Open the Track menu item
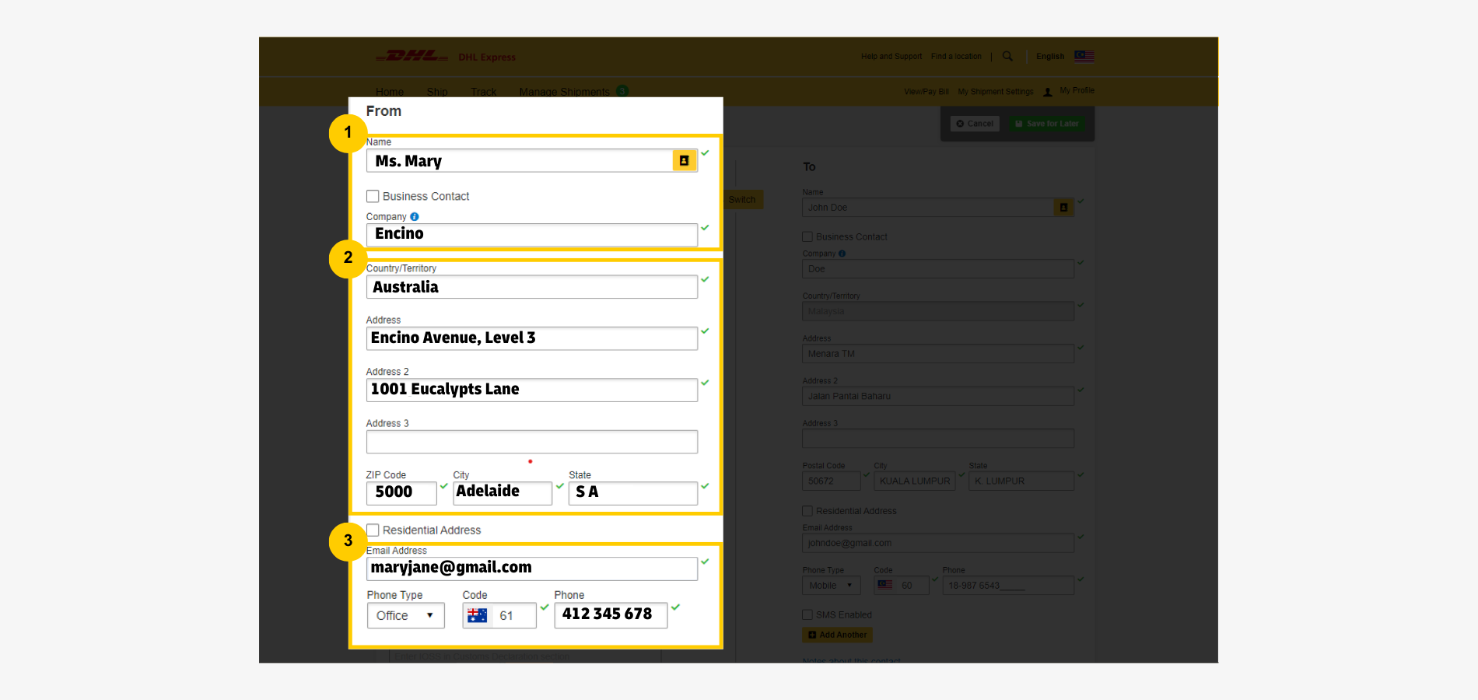The height and width of the screenshot is (700, 1478). [483, 92]
